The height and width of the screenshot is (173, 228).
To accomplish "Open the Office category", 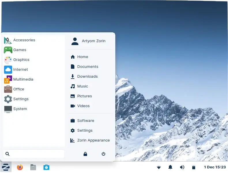I will (34, 89).
